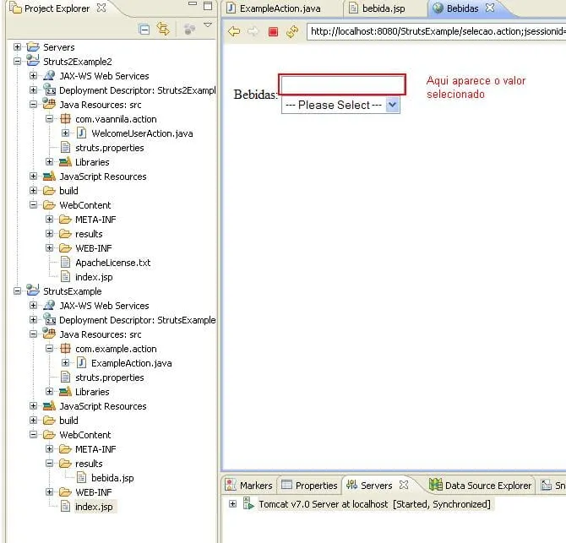Select Tomcat v7.0 Server at localhost

pyautogui.click(x=374, y=504)
